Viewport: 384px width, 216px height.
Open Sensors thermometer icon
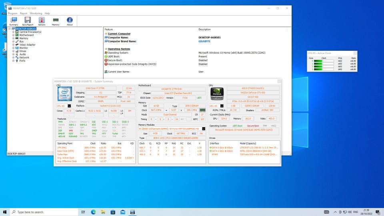click(42, 21)
